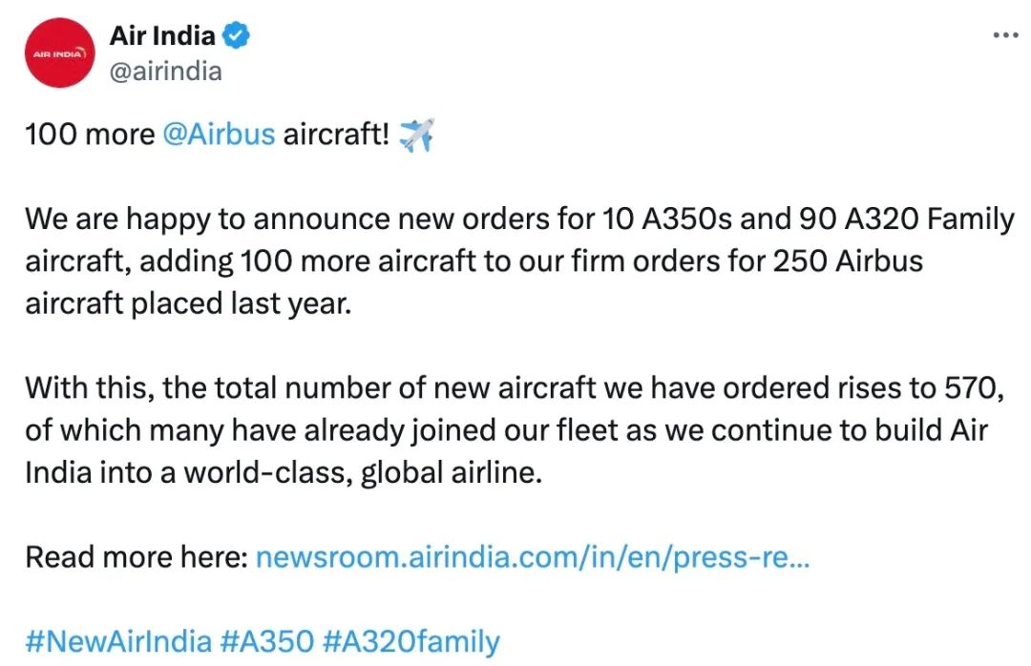Viewport: 1031px width, 666px height.
Task: Click the "Read more here:" label
Action: pos(136,557)
